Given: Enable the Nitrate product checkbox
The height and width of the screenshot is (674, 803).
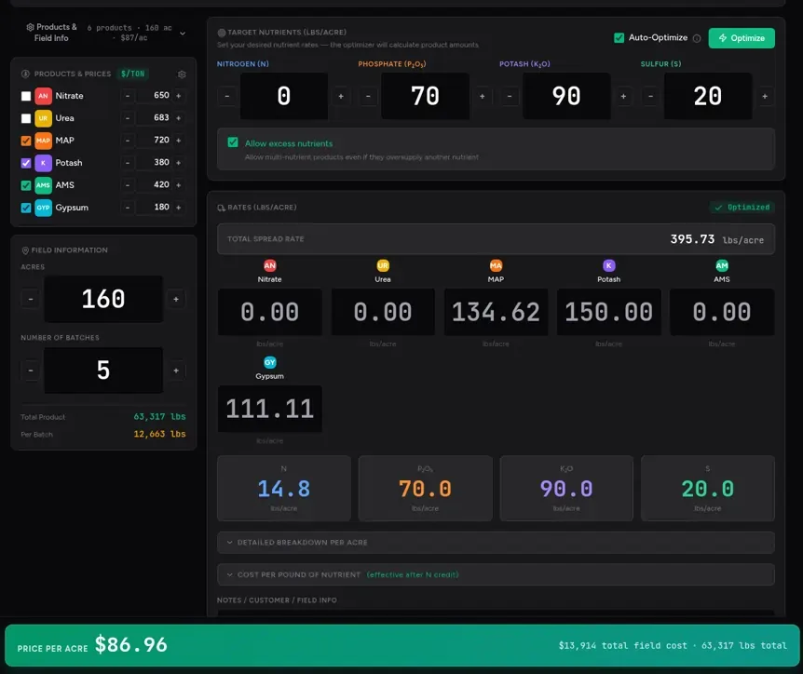Looking at the screenshot, I should click(x=26, y=96).
